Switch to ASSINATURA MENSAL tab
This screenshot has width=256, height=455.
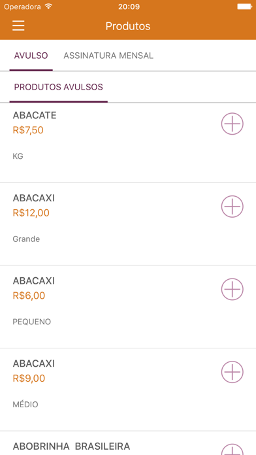108,56
